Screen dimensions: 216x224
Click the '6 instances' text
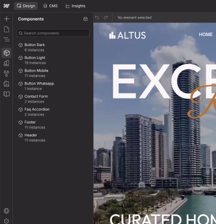point(34,50)
